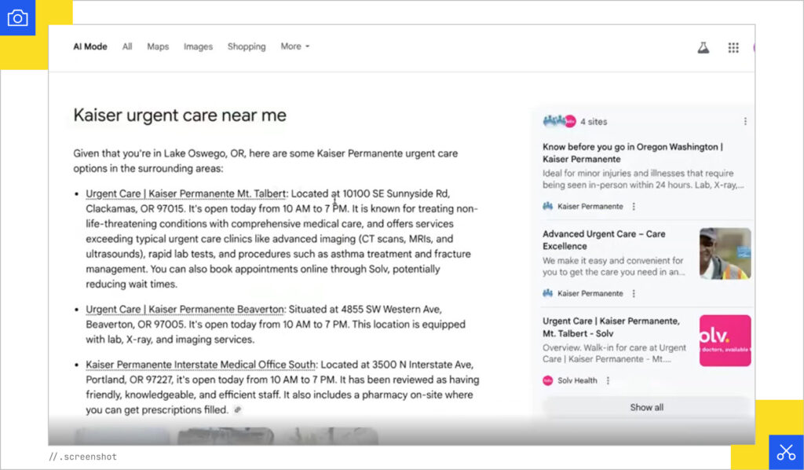Click the blue scissors icon at bottom-right
The height and width of the screenshot is (470, 804).
tap(786, 452)
